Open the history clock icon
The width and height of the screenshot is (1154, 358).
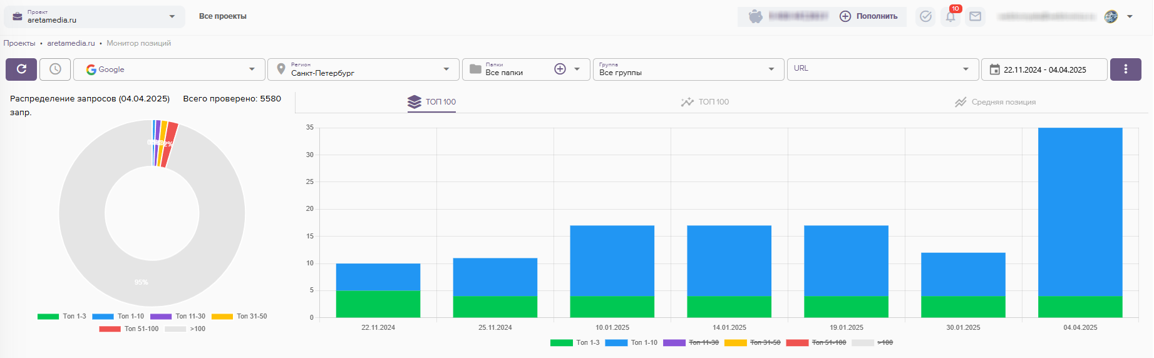55,69
